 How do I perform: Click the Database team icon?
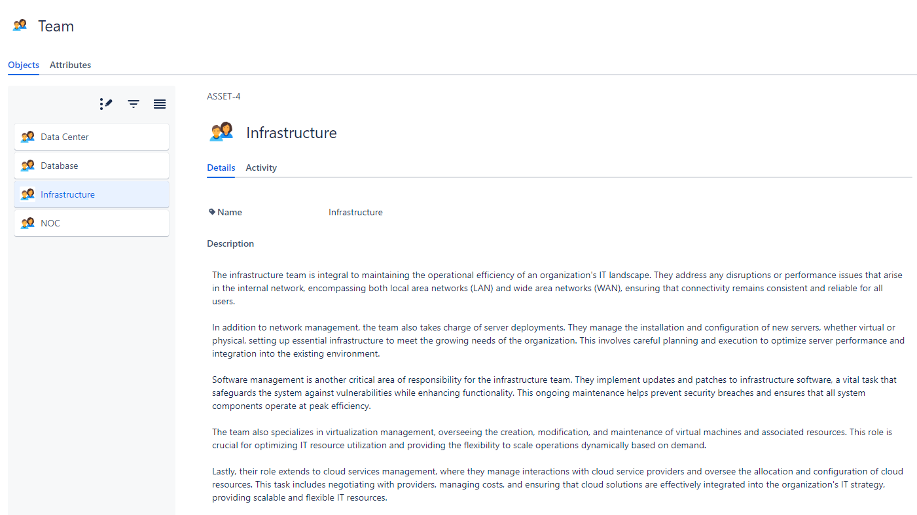click(x=27, y=166)
